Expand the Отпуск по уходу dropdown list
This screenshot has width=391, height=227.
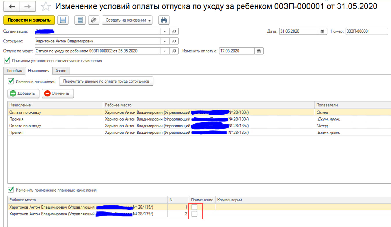165,51
